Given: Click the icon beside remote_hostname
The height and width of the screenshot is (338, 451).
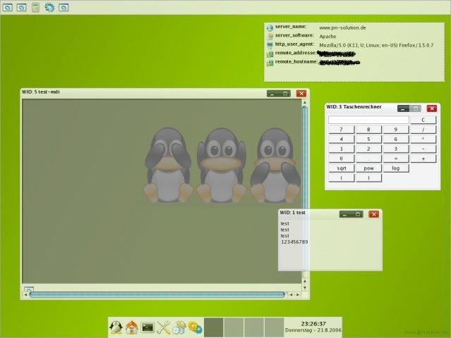Looking at the screenshot, I should pos(270,63).
